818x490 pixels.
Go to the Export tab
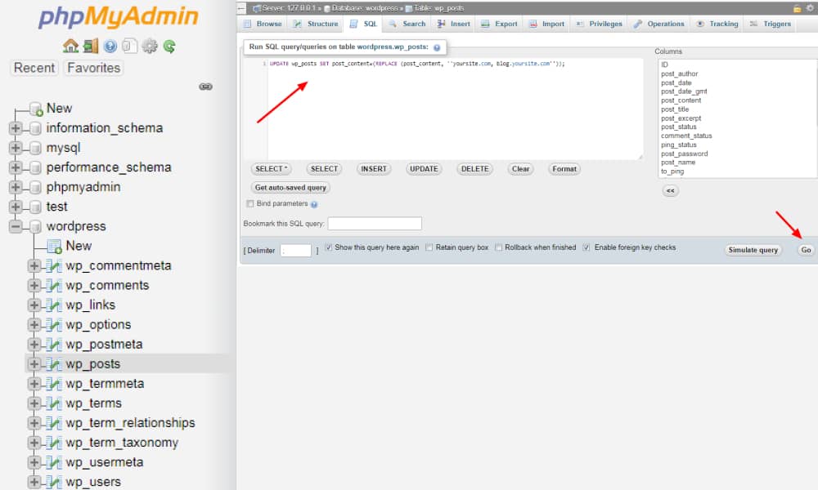499,24
